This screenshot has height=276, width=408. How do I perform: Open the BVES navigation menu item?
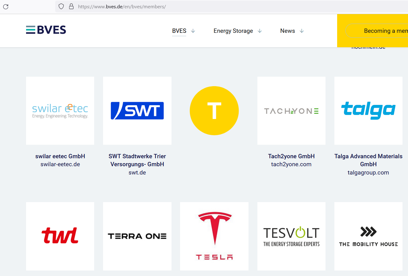[179, 31]
